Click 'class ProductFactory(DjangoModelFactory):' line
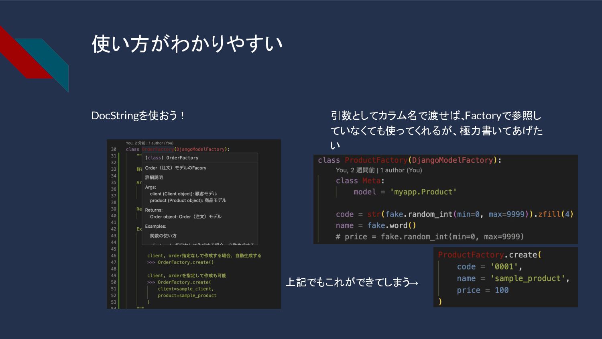 410,160
